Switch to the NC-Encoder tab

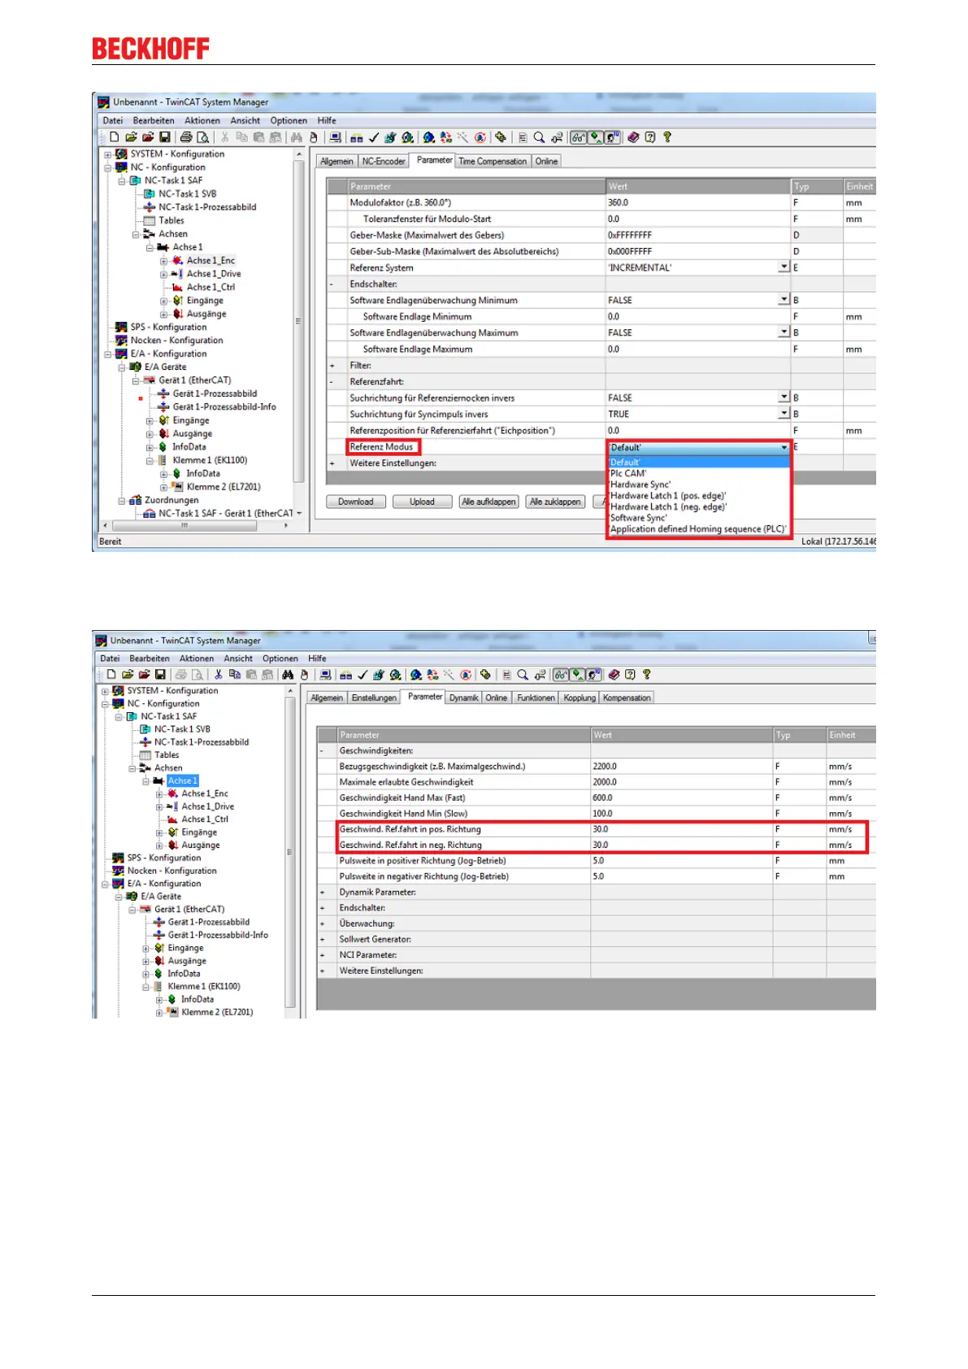(384, 162)
